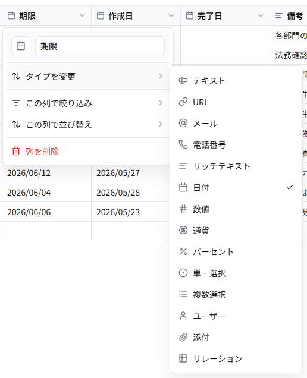
Task: Click the trash icon next to 列を削除
Action: pyautogui.click(x=16, y=151)
